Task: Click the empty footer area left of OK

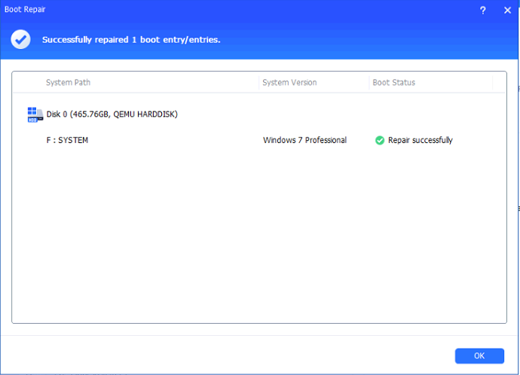Action: (x=226, y=355)
